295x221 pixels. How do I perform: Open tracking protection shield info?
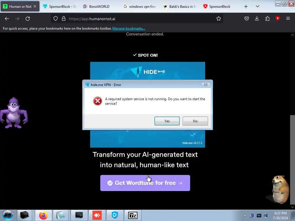(56, 19)
